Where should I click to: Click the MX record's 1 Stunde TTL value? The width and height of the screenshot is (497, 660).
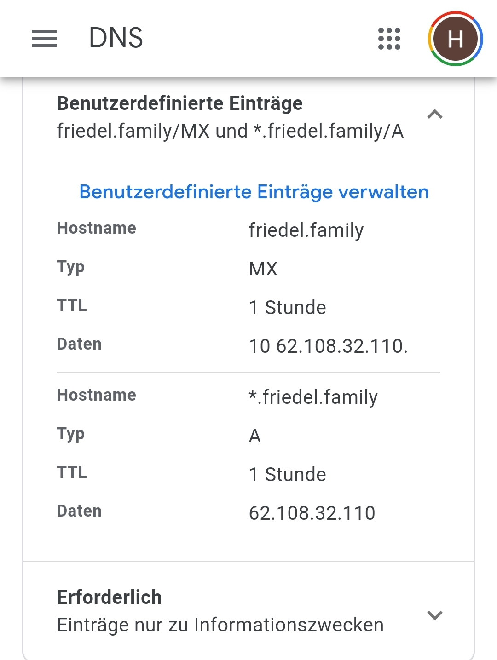287,307
